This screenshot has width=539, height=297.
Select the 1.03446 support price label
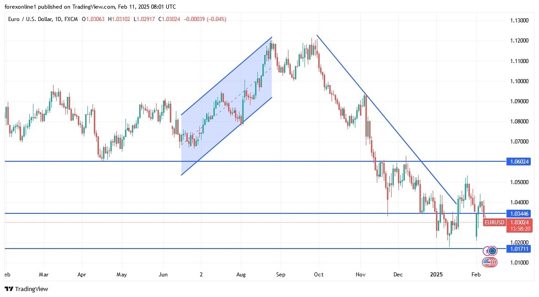(x=519, y=213)
